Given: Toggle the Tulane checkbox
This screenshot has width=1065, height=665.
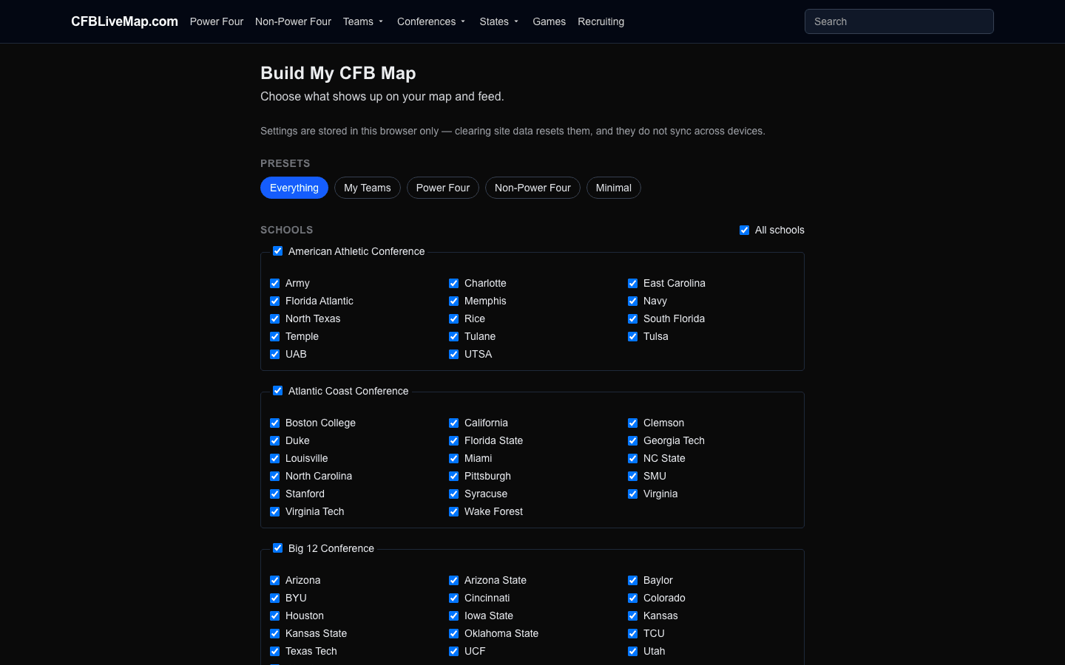Looking at the screenshot, I should (x=453, y=336).
